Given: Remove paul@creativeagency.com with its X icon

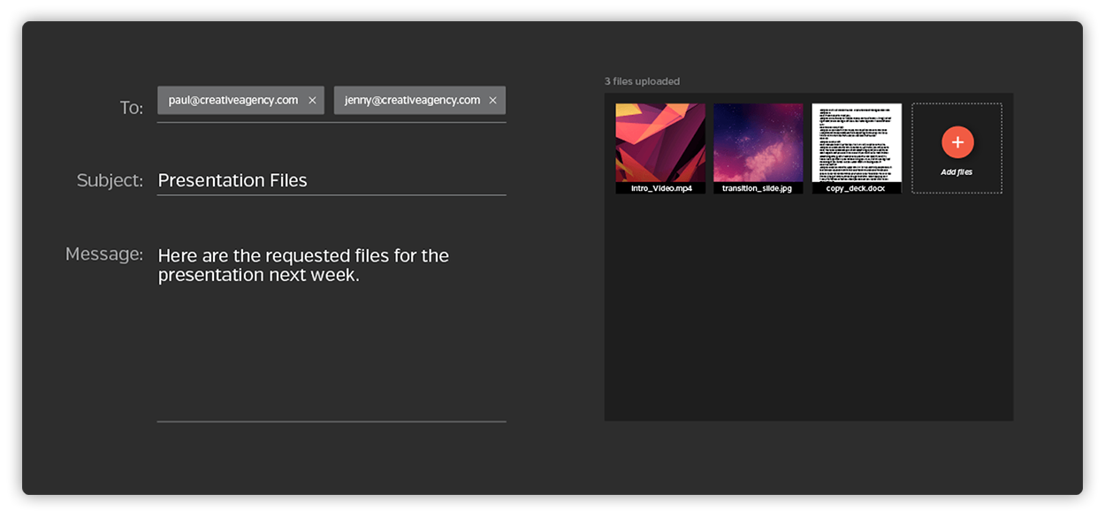Looking at the screenshot, I should coord(312,100).
